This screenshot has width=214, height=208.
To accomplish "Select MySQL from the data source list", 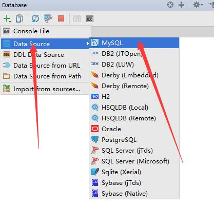I will coord(134,43).
